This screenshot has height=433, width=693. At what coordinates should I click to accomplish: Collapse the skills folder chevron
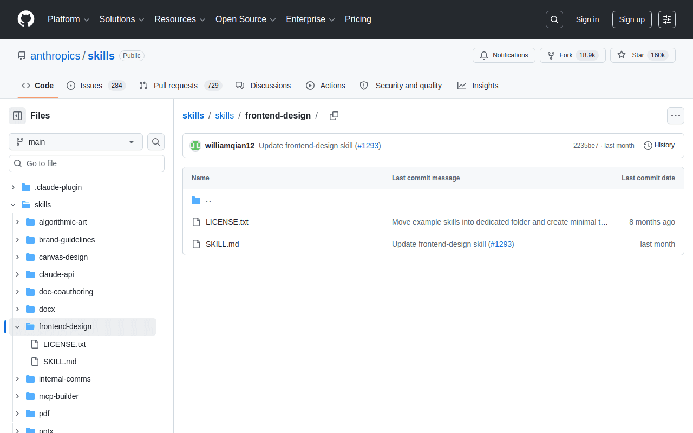[13, 205]
